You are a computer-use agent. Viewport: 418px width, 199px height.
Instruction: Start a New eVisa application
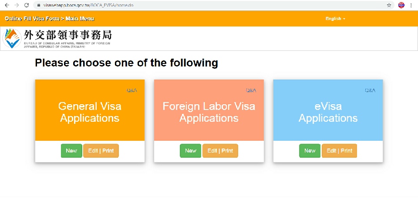310,151
